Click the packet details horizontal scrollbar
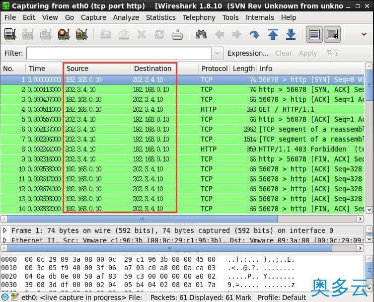Screen dimensions: 374x302 tap(169, 248)
